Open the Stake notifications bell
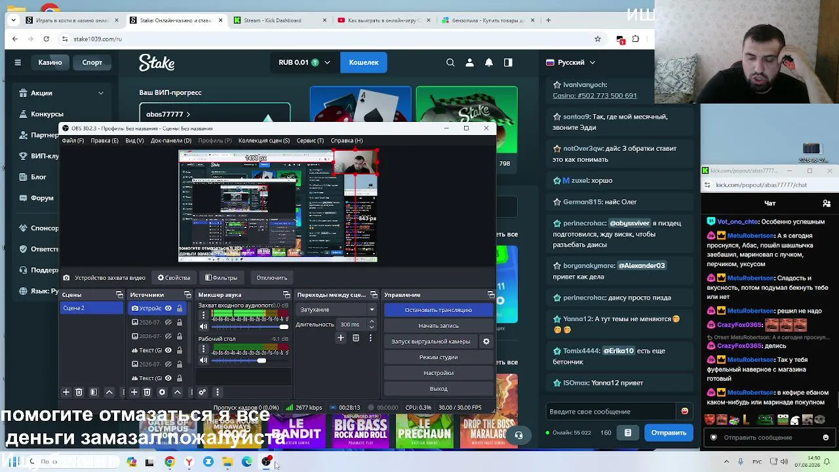Screen dimensions: 839x472 (489, 62)
